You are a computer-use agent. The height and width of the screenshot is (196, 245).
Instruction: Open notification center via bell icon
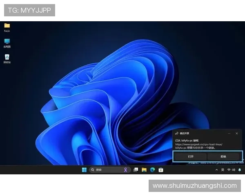[240, 170]
